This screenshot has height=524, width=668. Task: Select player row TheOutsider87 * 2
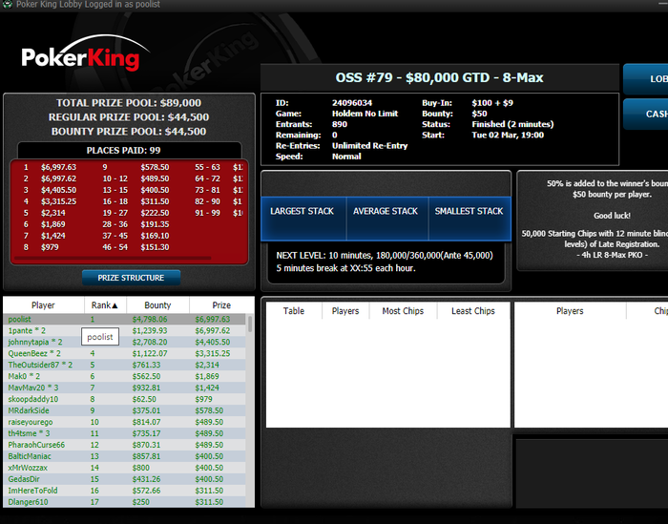[x=124, y=366]
